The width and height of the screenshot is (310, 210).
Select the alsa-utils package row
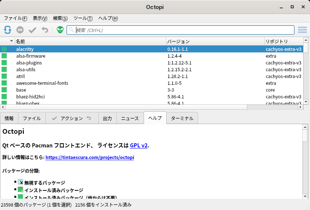(152, 69)
